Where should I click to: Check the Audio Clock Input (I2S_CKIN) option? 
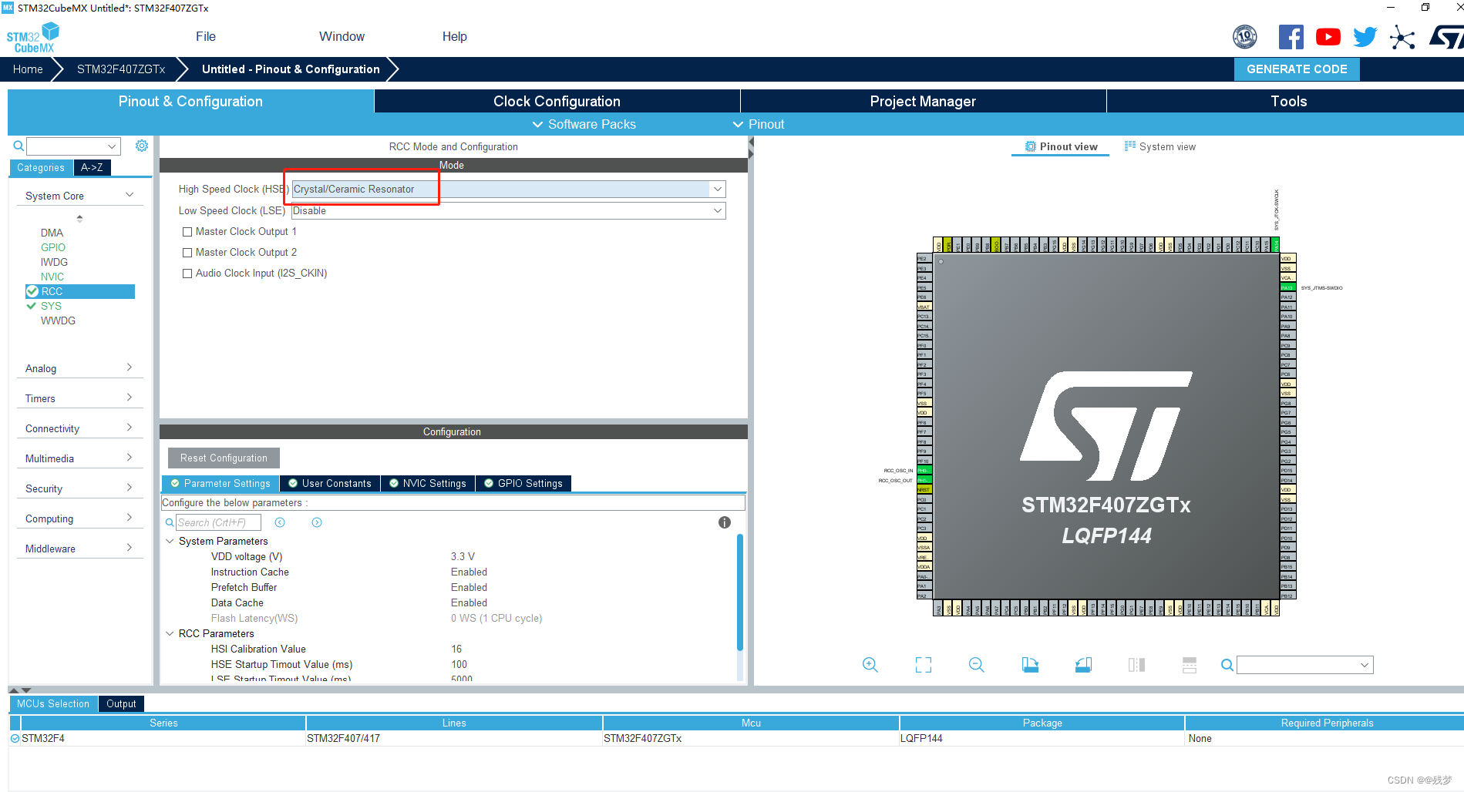[187, 273]
